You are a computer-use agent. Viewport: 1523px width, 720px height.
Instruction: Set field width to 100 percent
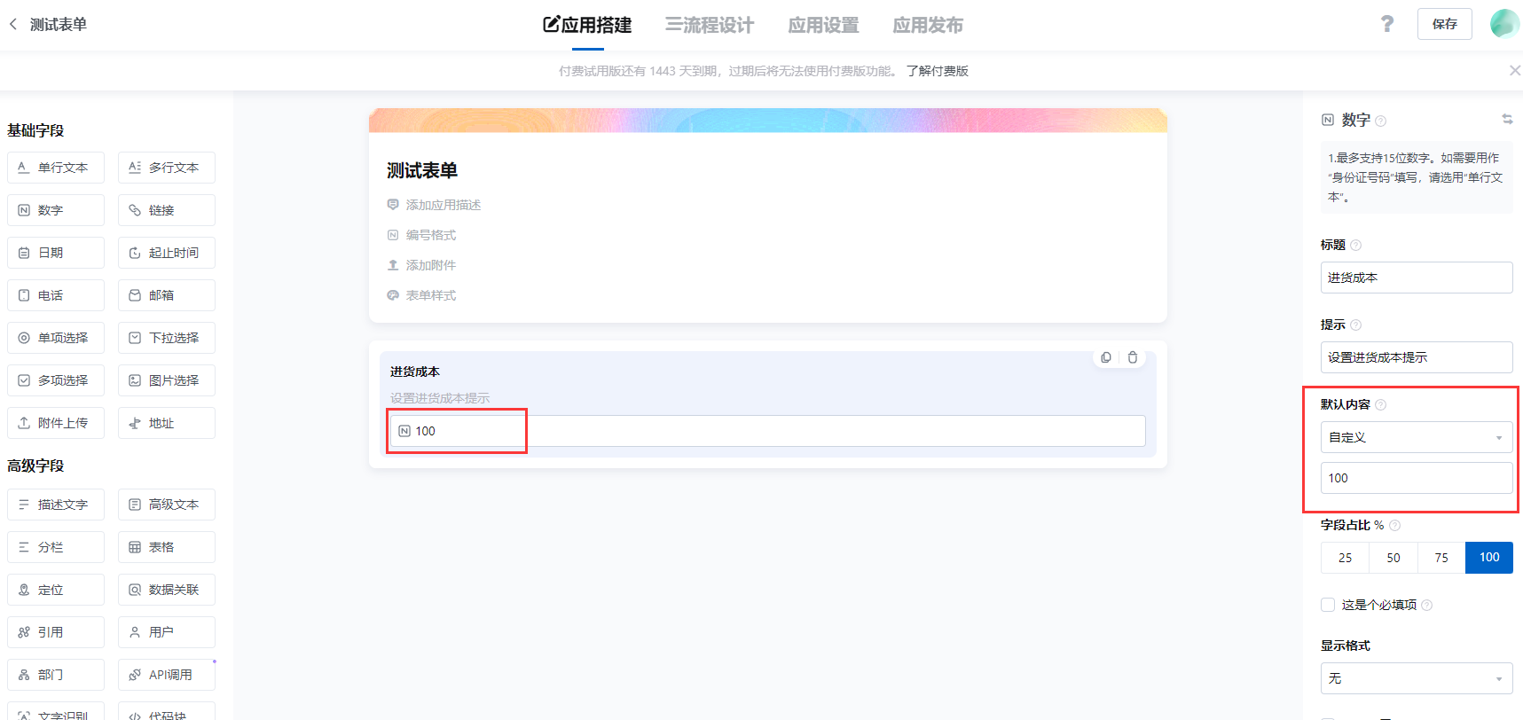click(1489, 558)
